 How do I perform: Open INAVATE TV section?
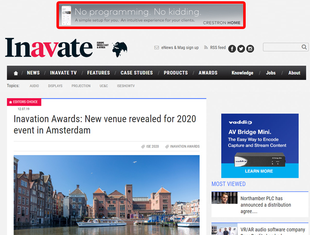tap(63, 73)
